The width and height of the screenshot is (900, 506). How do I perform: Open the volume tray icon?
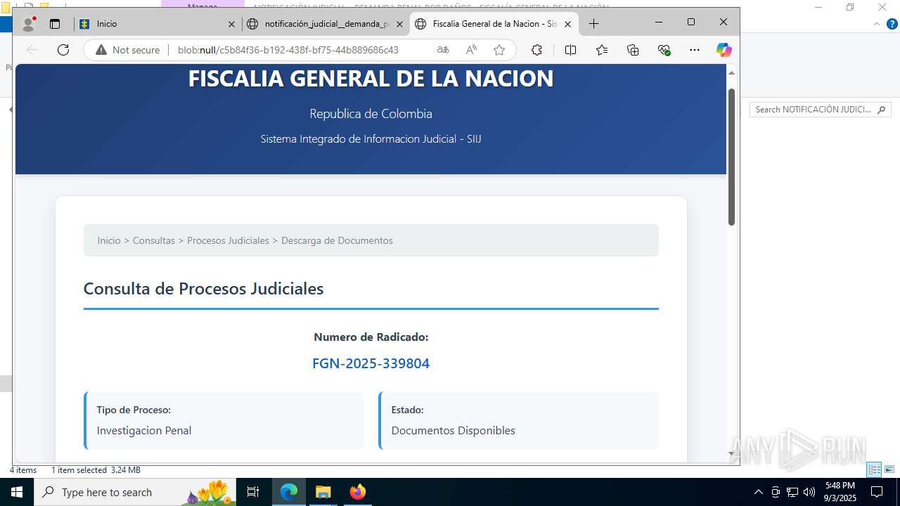(809, 492)
